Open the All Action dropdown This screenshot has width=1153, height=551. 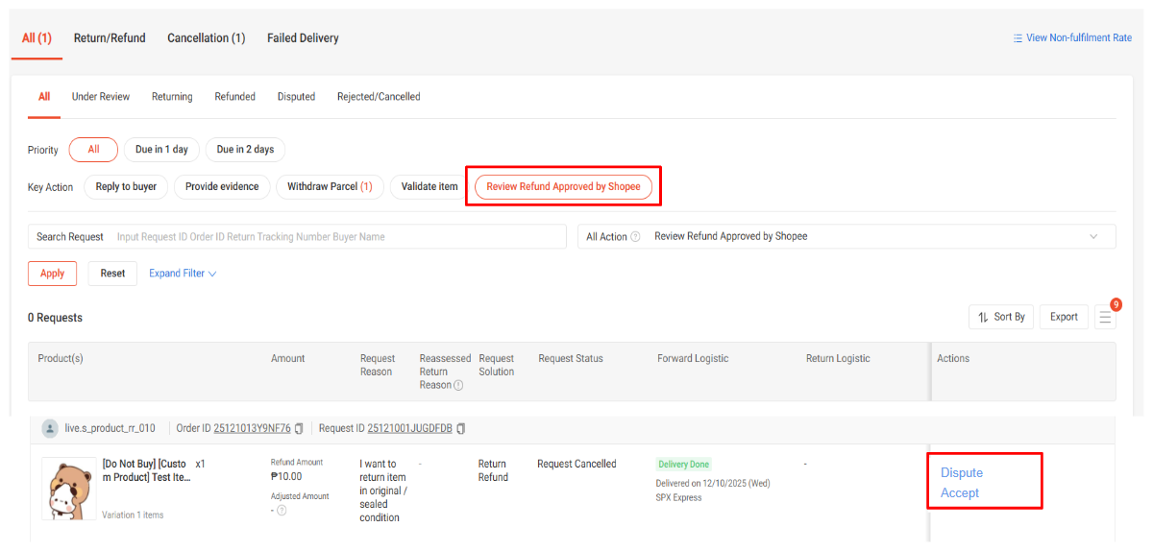846,237
